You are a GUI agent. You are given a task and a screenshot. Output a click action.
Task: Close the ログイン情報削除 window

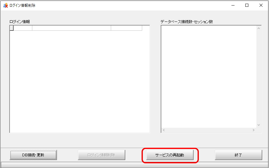[261, 5]
